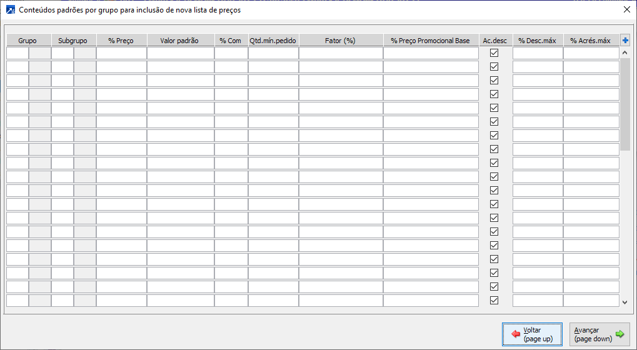Image resolution: width=637 pixels, height=350 pixels.
Task: Toggle Ac.desc checkbox in last row
Action: tap(494, 301)
